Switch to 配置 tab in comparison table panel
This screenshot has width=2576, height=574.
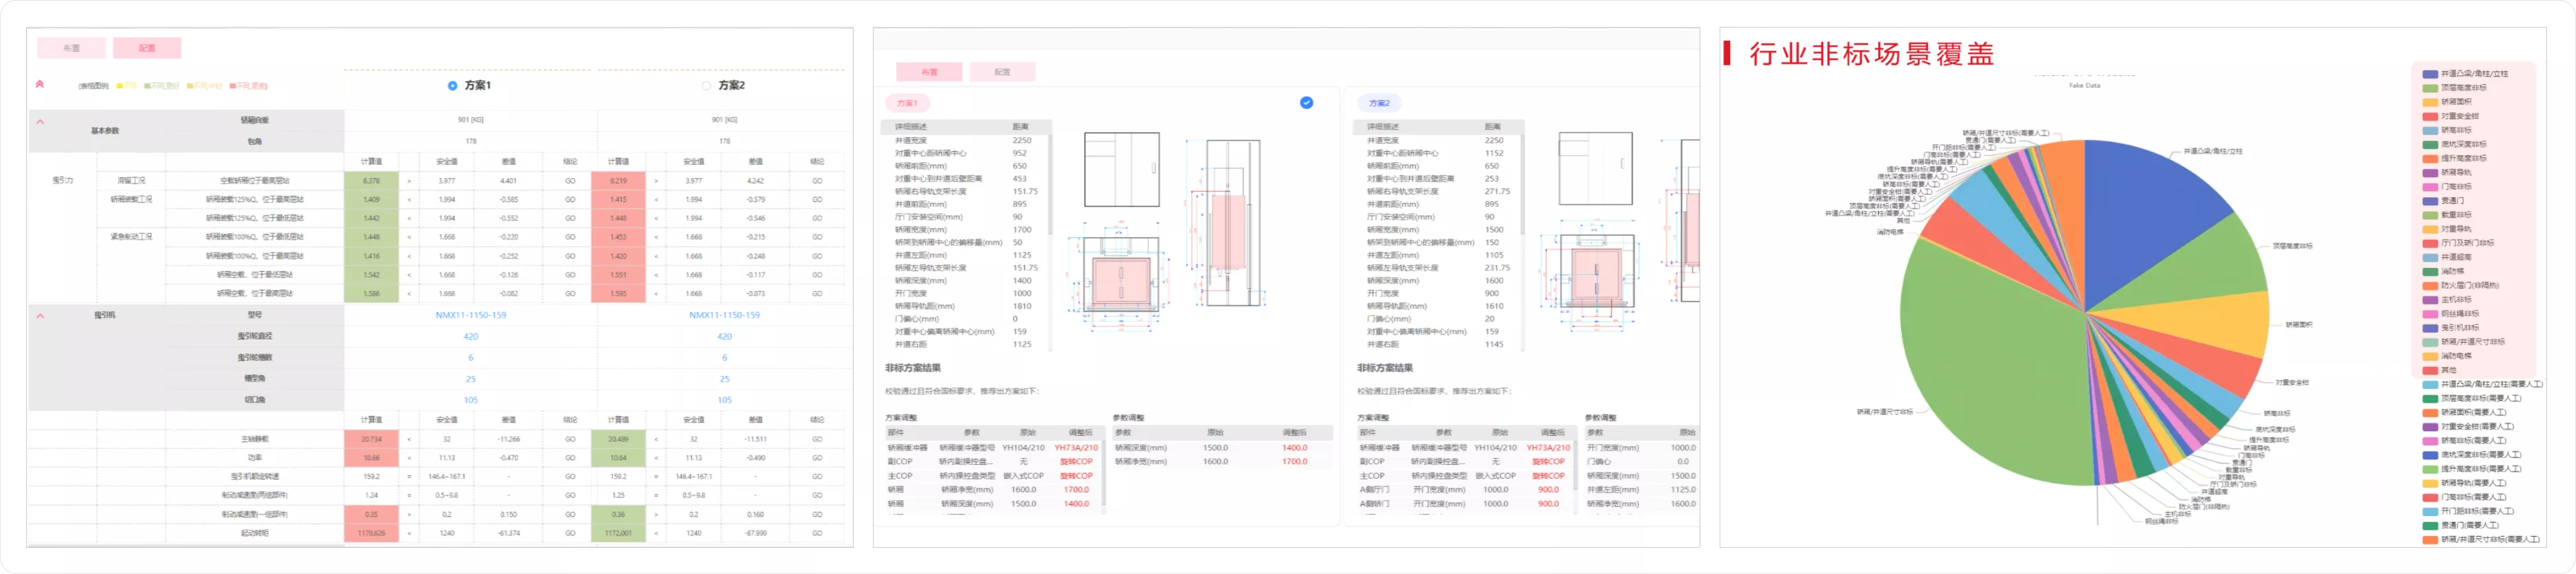coord(147,48)
